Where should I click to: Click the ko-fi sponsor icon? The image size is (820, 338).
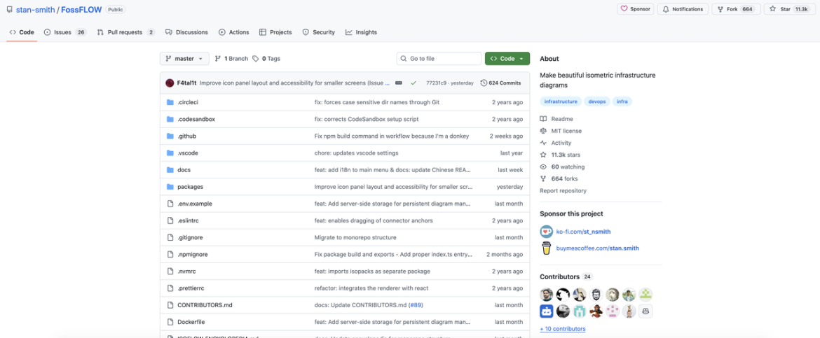(546, 232)
